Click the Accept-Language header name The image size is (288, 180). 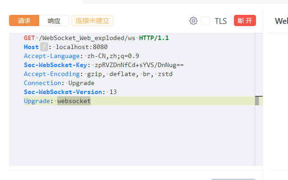52,56
